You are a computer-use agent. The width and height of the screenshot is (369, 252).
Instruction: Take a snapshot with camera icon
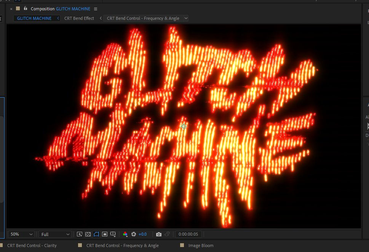point(159,234)
